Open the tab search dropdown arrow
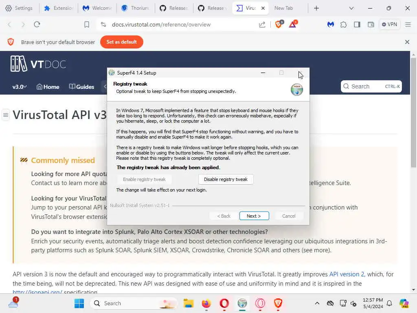This screenshot has width=417, height=313. 351,8
